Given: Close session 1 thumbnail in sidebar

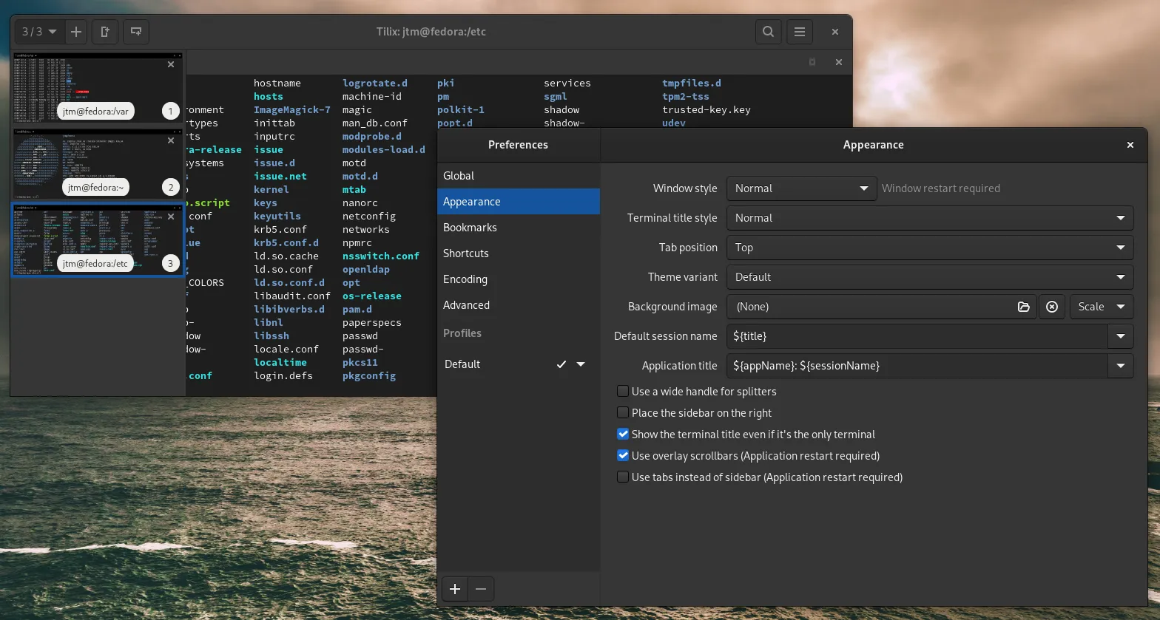Looking at the screenshot, I should [x=171, y=64].
